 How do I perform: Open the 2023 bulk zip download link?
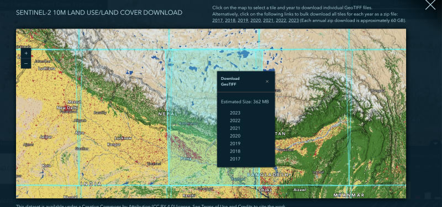pos(293,20)
